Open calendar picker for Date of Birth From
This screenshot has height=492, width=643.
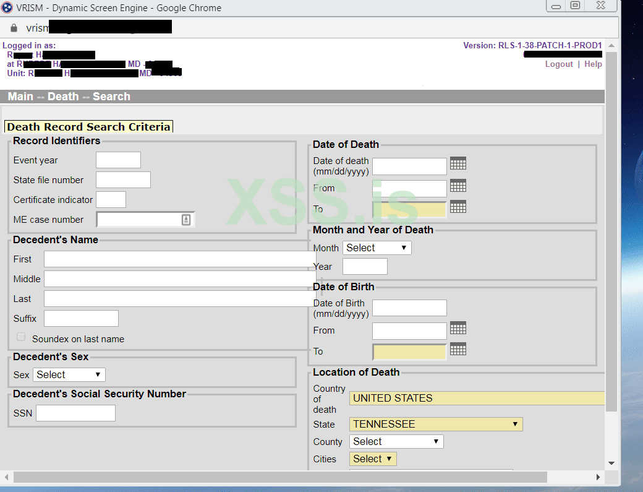458,328
